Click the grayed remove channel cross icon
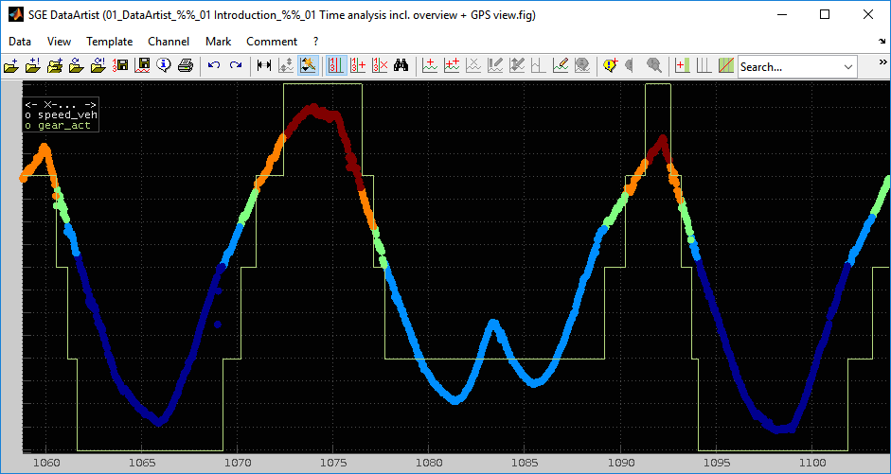 (473, 65)
